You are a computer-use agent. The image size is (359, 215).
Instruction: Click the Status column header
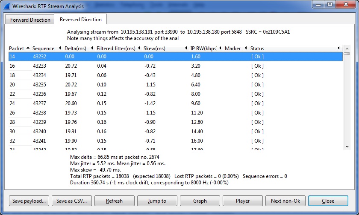pos(257,49)
